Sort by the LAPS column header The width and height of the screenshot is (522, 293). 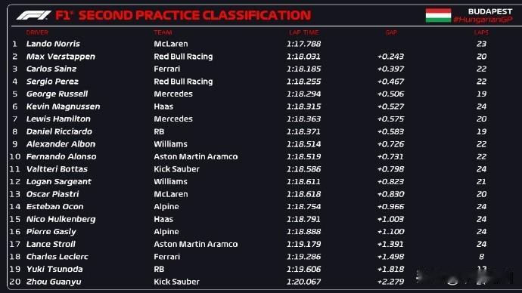point(481,32)
